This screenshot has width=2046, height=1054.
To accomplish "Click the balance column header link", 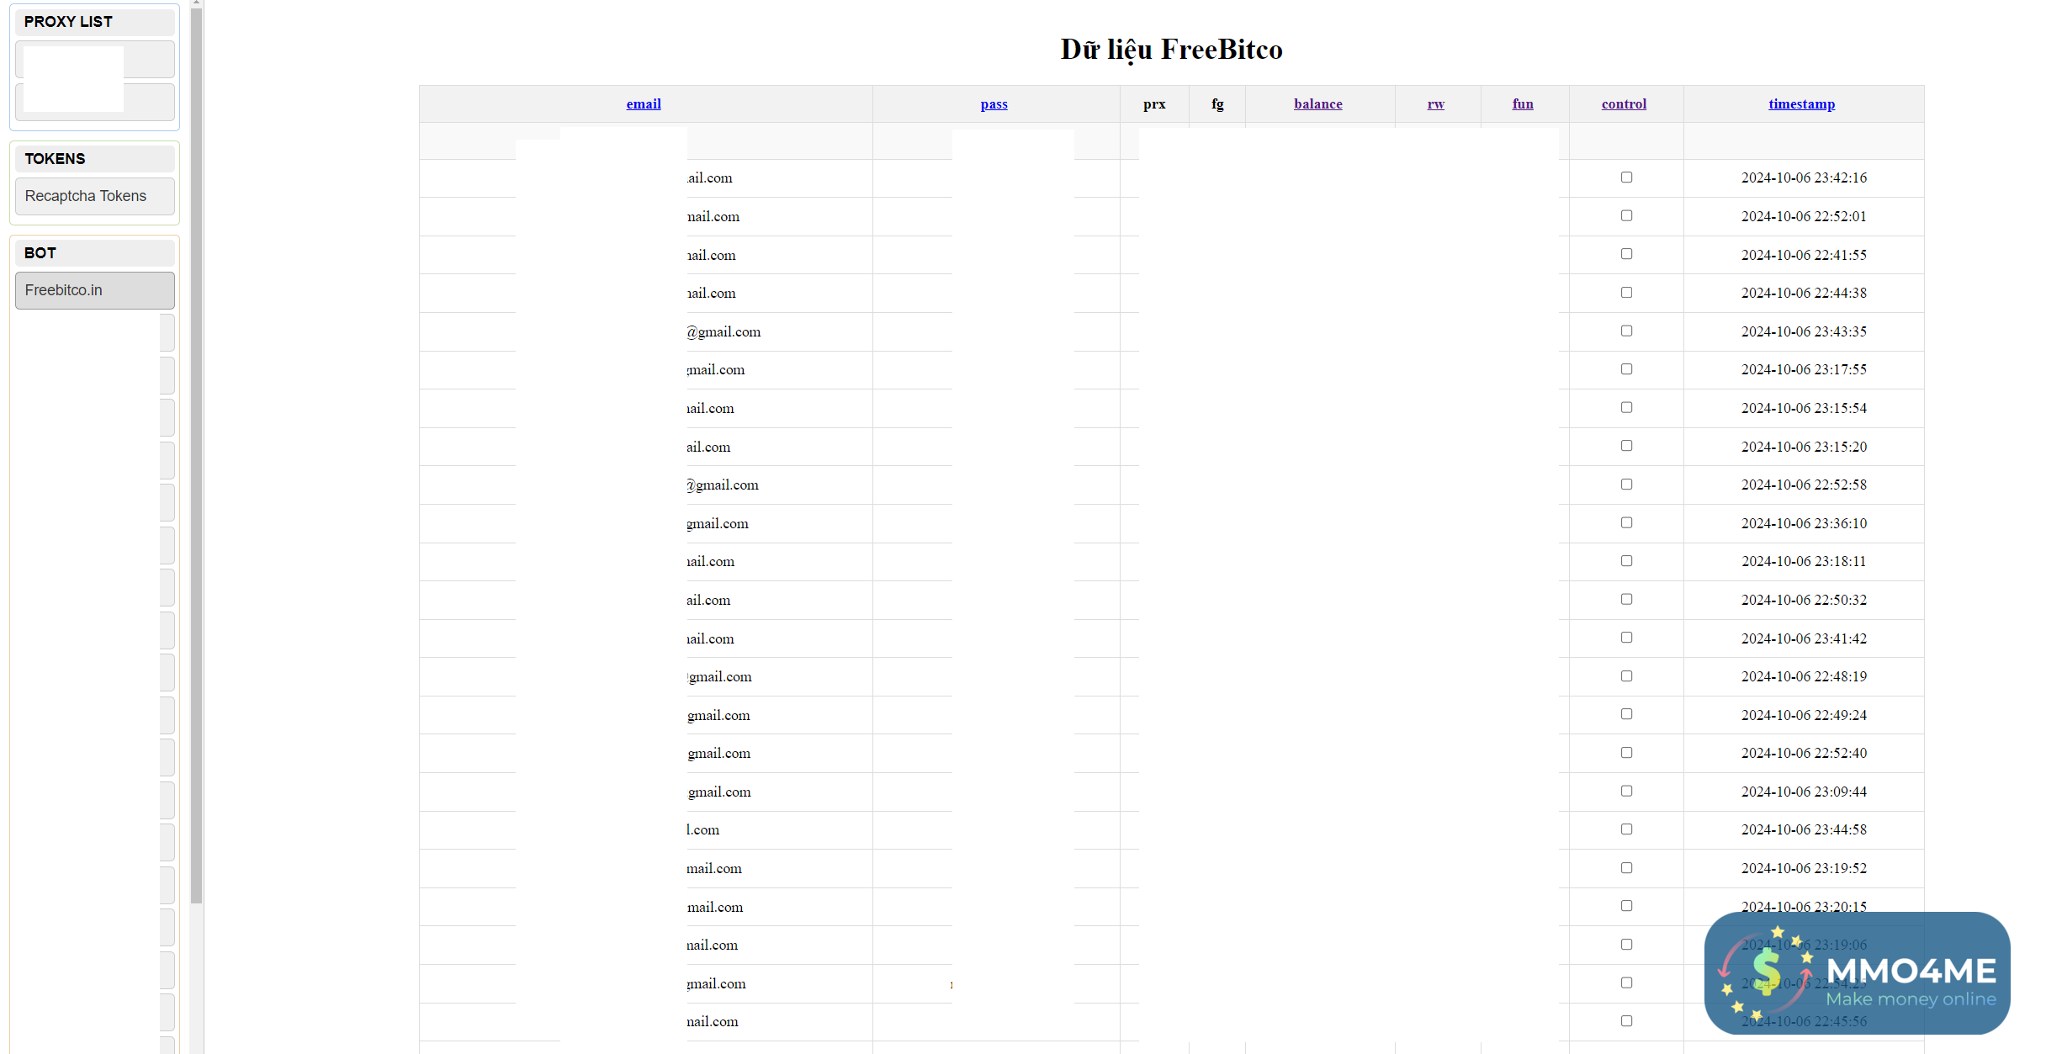I will click(1317, 104).
